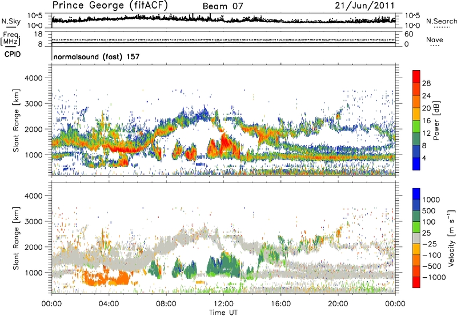Viewport: 457px width, 316px height.
Task: Click the '4000' tick of the power panel
Action: coord(33,78)
